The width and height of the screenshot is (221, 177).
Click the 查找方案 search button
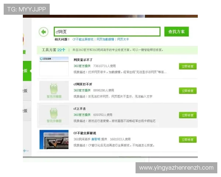pyautogui.click(x=176, y=32)
